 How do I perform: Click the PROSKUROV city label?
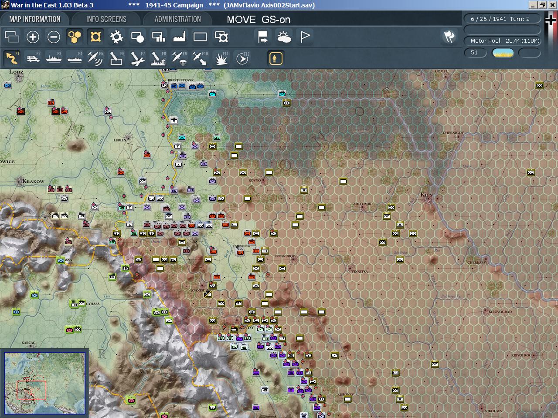click(x=285, y=256)
